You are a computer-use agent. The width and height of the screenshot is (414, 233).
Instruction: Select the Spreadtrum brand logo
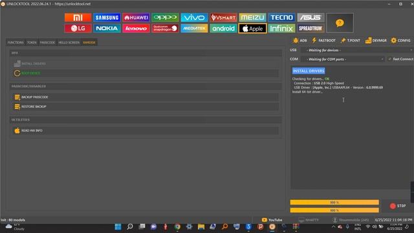click(310, 28)
